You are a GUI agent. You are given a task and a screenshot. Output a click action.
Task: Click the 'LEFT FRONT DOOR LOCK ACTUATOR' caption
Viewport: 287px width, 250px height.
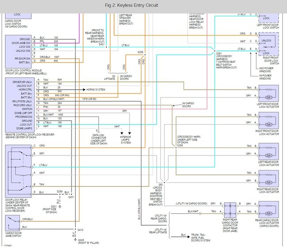268,106
